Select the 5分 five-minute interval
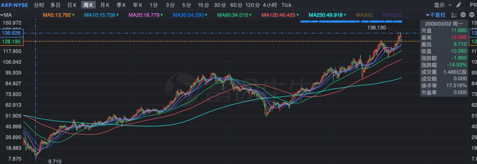This screenshot has width=477, height=164. coord(186,5)
